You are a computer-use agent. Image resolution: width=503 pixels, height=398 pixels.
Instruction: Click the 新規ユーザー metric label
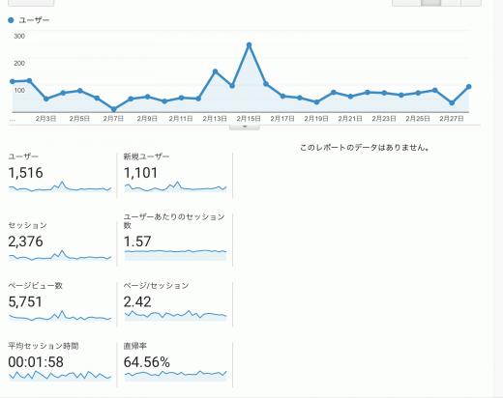click(x=146, y=156)
